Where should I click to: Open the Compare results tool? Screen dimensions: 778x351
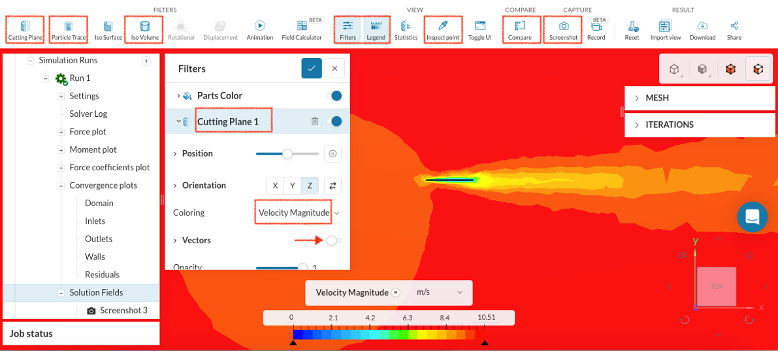coord(520,29)
